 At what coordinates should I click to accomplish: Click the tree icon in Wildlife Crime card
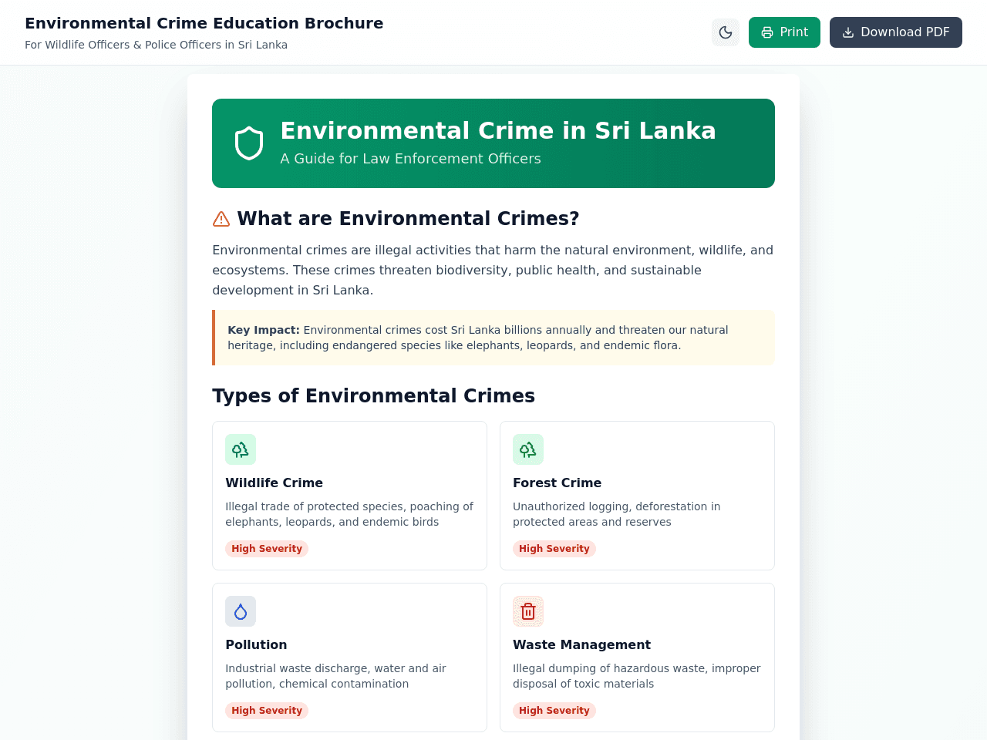(x=241, y=449)
